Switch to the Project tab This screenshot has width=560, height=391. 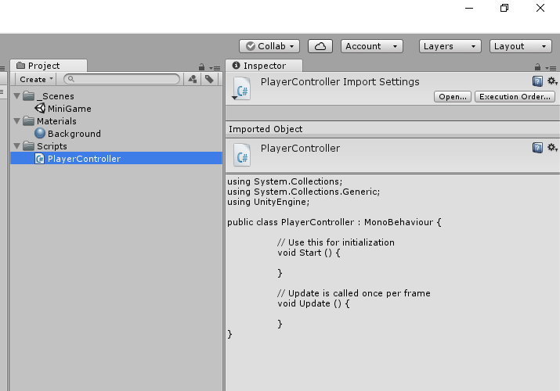point(49,66)
